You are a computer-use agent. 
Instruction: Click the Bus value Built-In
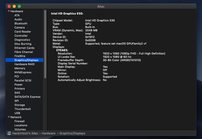[x=90, y=27]
